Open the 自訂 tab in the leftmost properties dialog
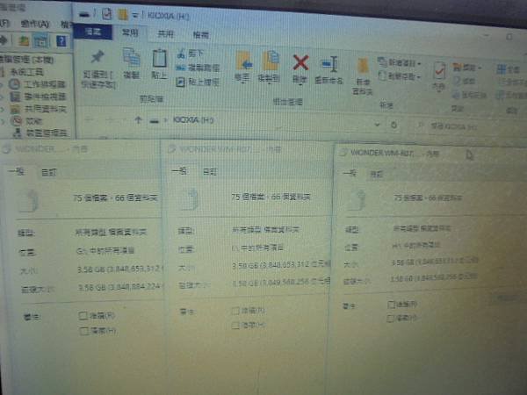 [x=48, y=173]
